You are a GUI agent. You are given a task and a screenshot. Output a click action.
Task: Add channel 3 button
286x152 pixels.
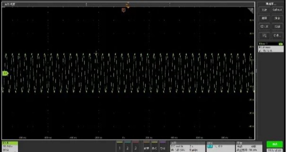135,147
